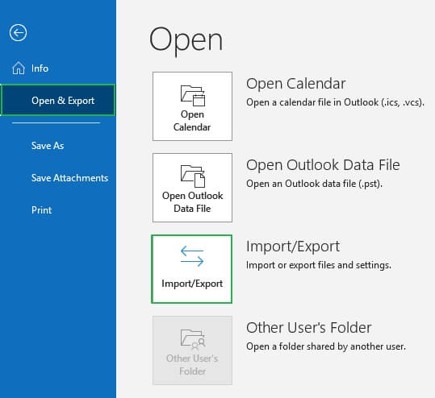Viewport: 435px width, 398px height.
Task: Click the "Import/Export" heading text
Action: [293, 247]
